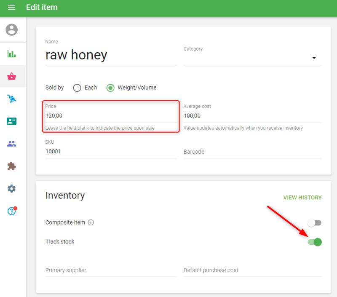Disable the Track stock switch
The image size is (337, 297).
click(314, 242)
